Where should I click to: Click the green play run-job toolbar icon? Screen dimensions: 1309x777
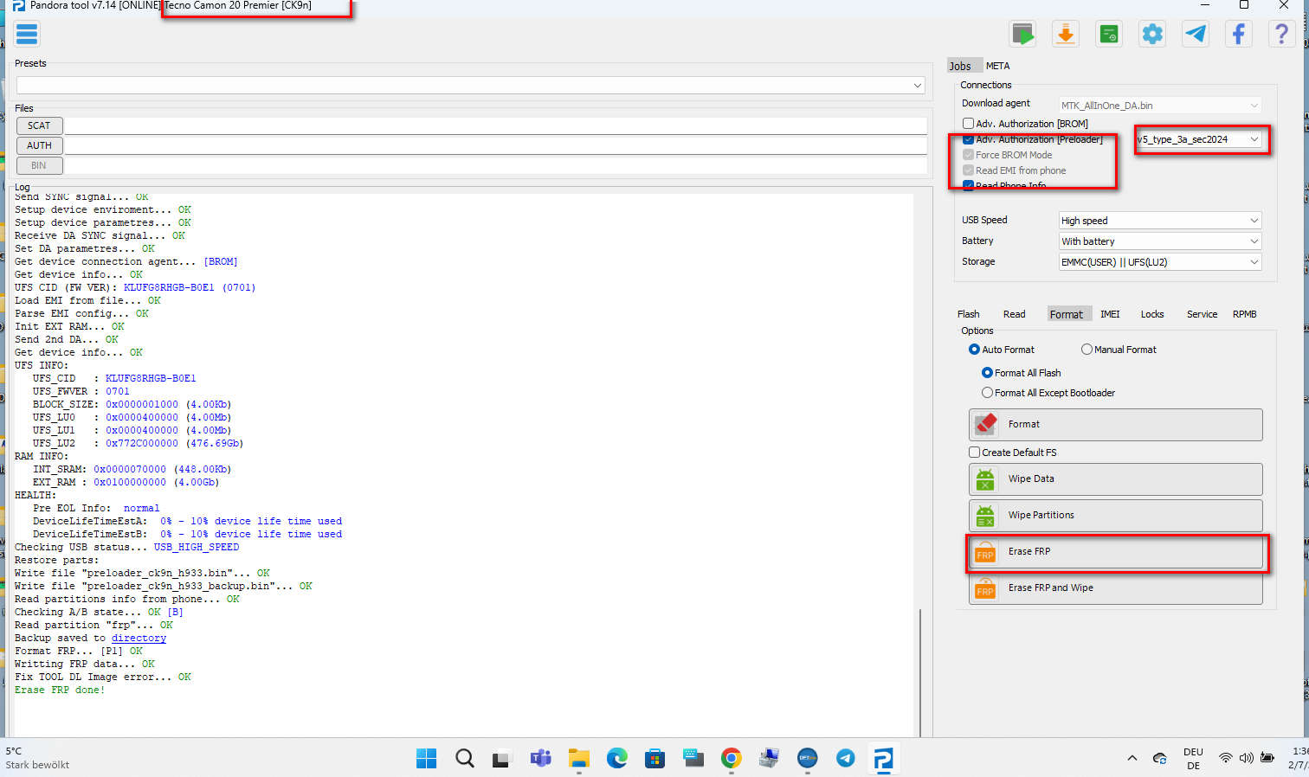click(x=1022, y=35)
